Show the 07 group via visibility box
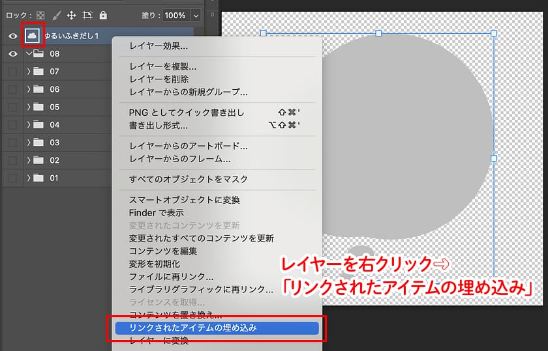The image size is (548, 351). pos(12,72)
